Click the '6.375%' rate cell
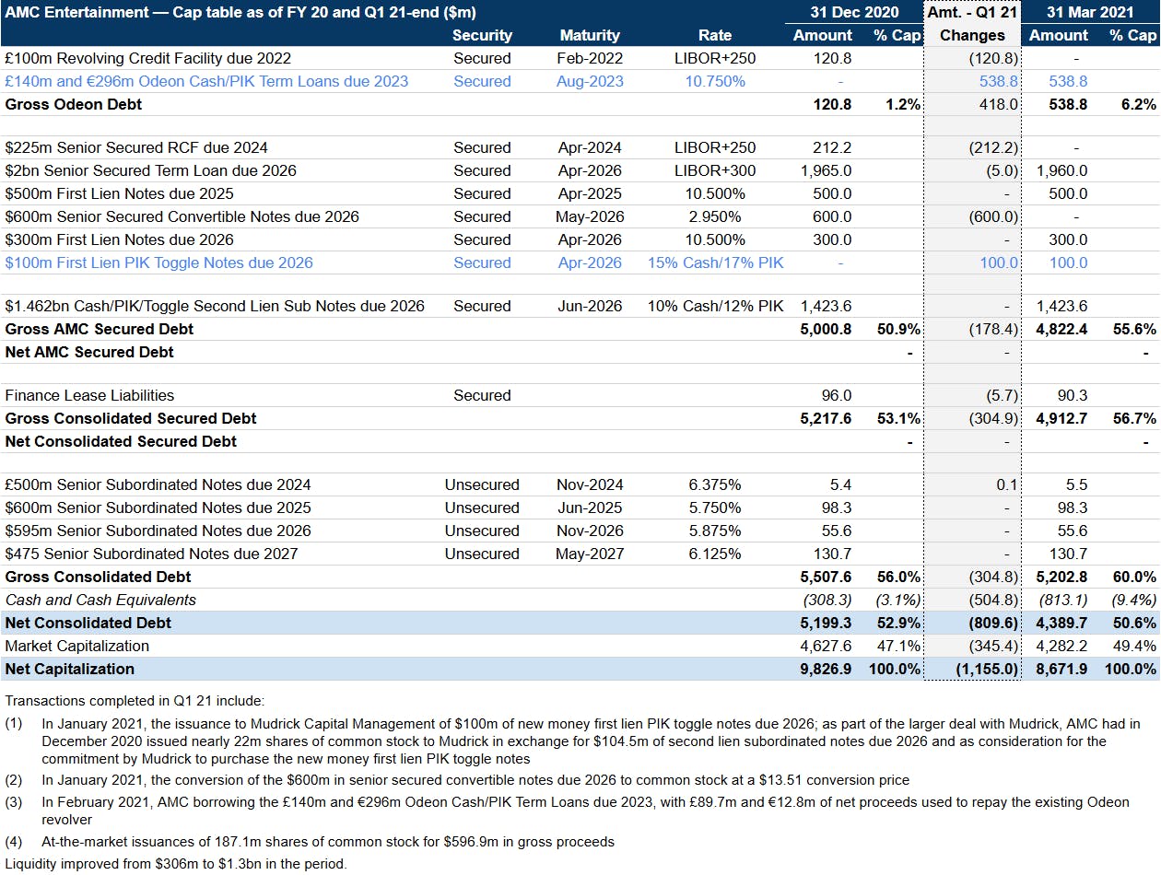The width and height of the screenshot is (1161, 875). 715,484
